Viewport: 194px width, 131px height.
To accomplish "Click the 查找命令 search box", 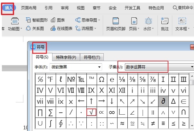I will pos(183,8).
